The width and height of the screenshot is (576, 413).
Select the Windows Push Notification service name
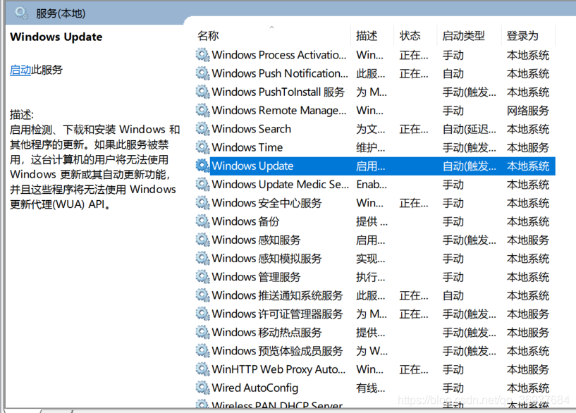pyautogui.click(x=280, y=73)
